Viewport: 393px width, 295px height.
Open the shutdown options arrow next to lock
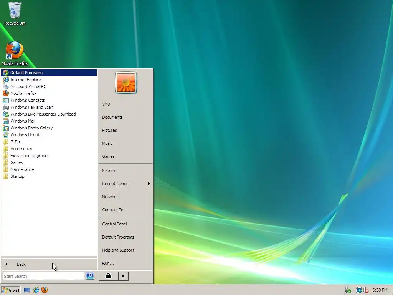(123, 276)
